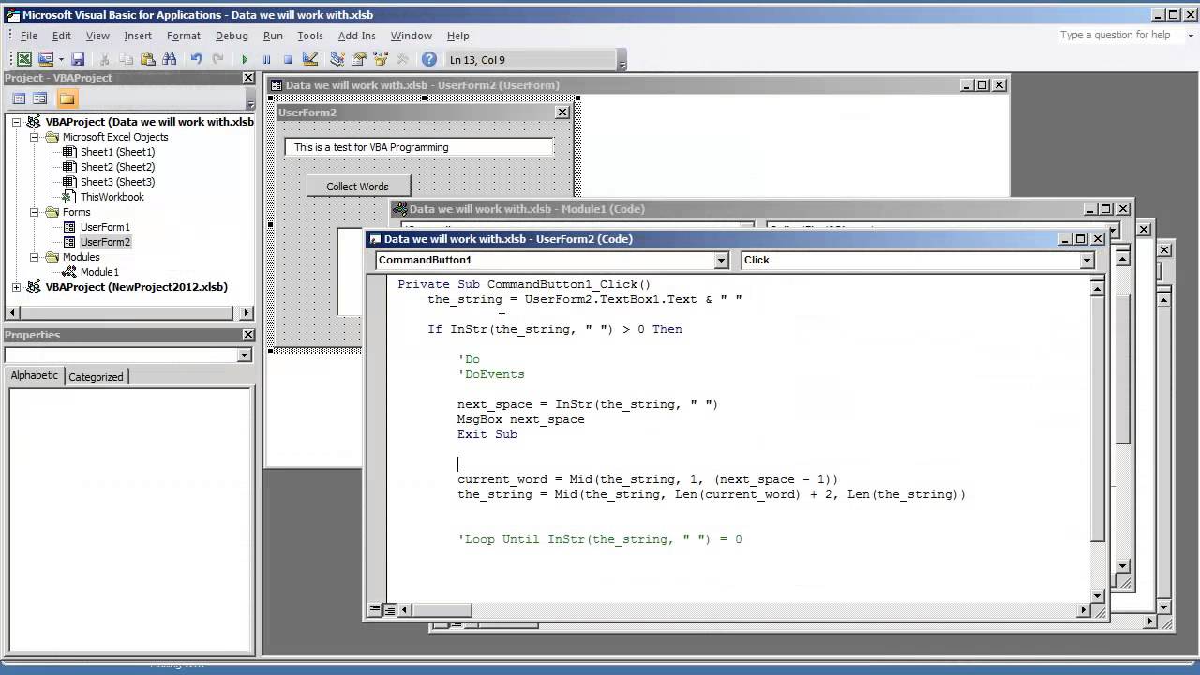Click the Break pause icon
The image size is (1200, 675).
click(x=266, y=59)
